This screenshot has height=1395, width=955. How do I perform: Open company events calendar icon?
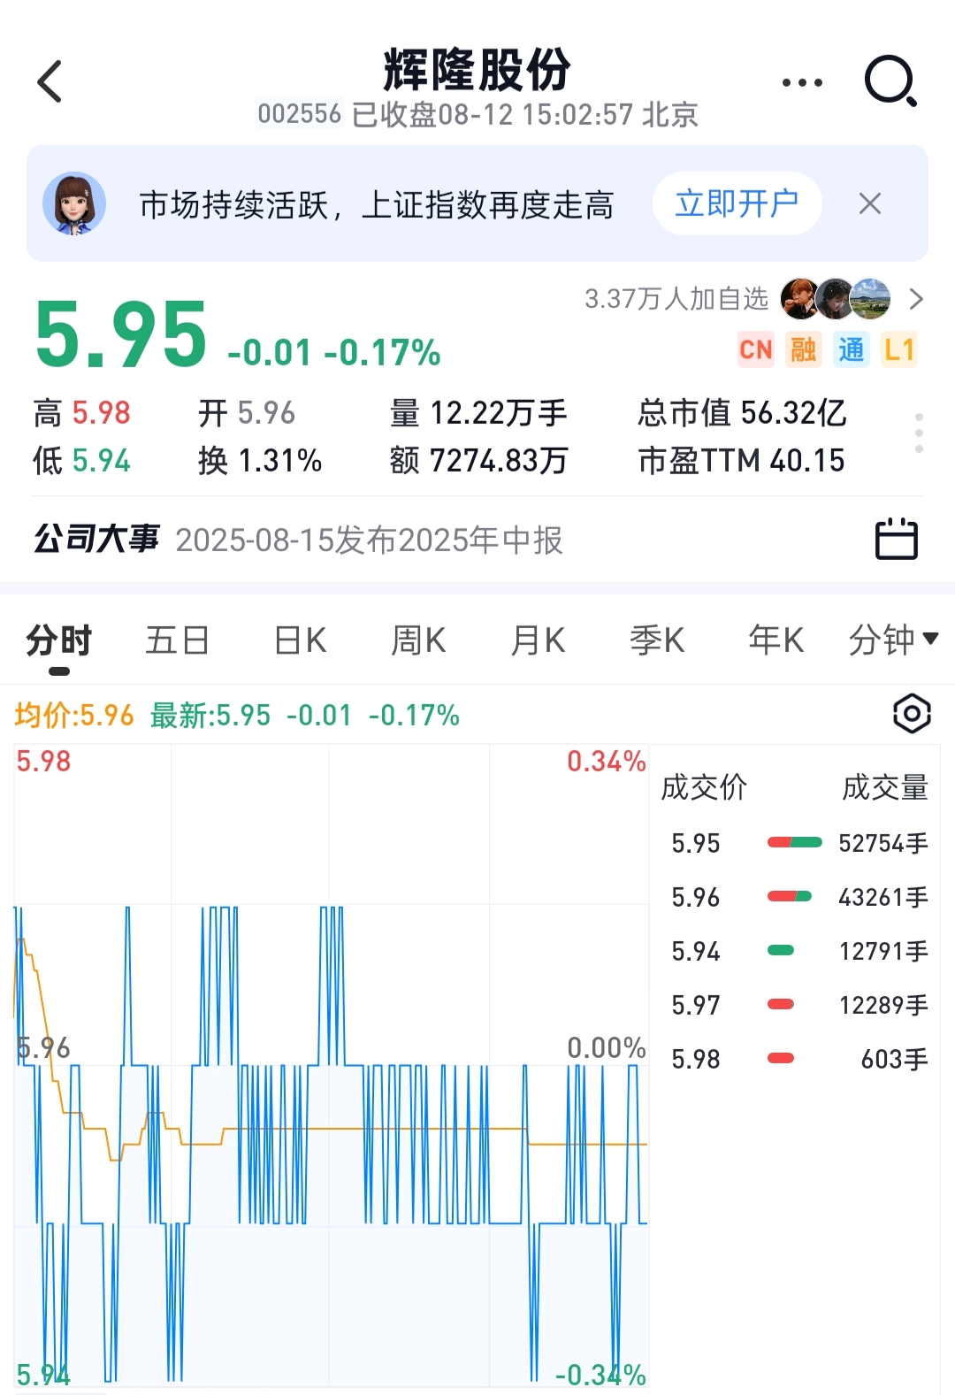tap(897, 539)
